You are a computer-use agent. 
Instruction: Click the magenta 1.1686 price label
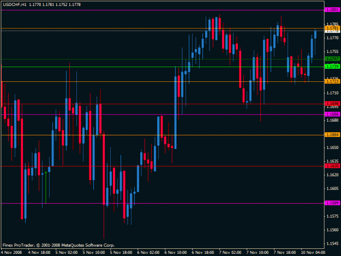(x=332, y=114)
